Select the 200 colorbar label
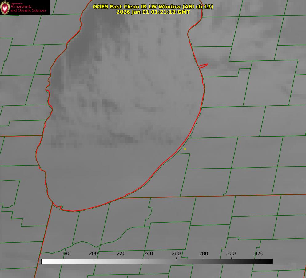Image resolution: width=306 pixels, height=278 pixels. click(x=93, y=253)
